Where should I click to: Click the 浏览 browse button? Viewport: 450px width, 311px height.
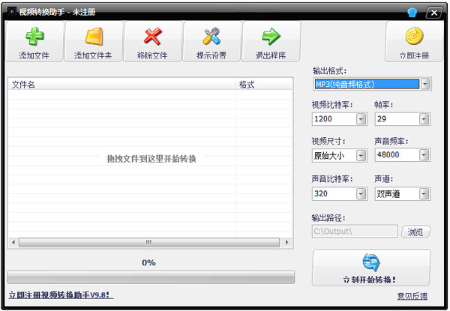pyautogui.click(x=415, y=232)
